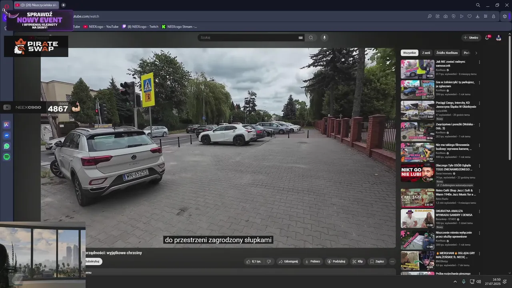Click the 'Subskrybuj' subscribe button
The width and height of the screenshot is (512, 288).
pyautogui.click(x=93, y=261)
